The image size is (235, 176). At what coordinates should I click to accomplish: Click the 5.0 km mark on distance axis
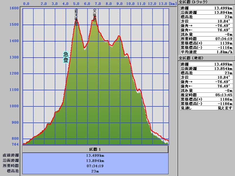76,4
